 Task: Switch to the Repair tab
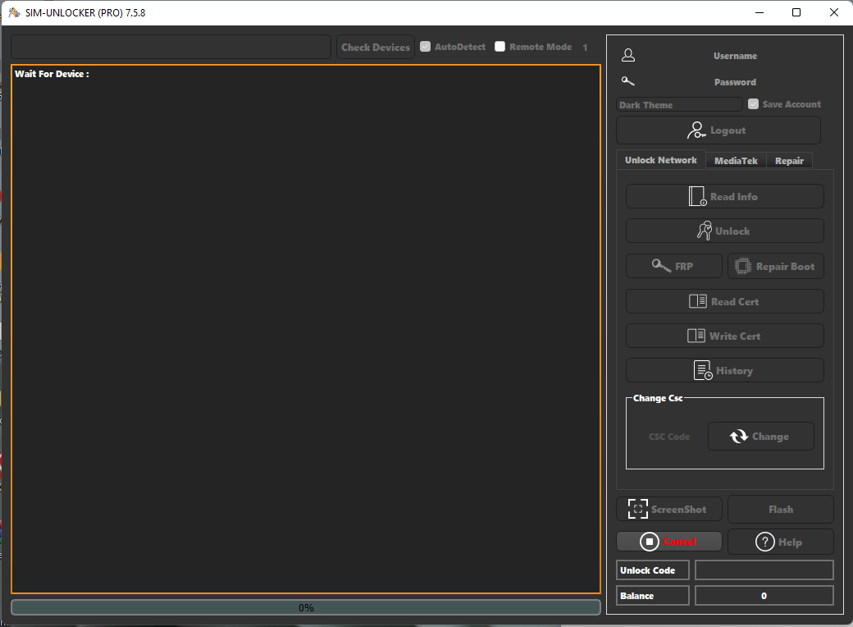tap(789, 161)
